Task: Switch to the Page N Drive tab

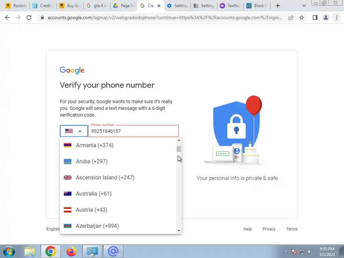Action: coord(124,6)
